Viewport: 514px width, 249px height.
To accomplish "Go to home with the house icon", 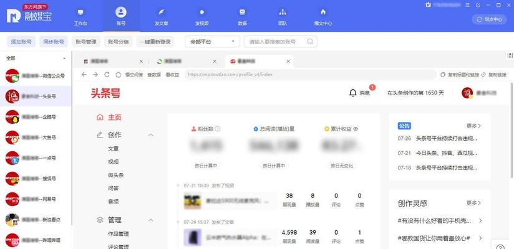I will click(x=119, y=75).
